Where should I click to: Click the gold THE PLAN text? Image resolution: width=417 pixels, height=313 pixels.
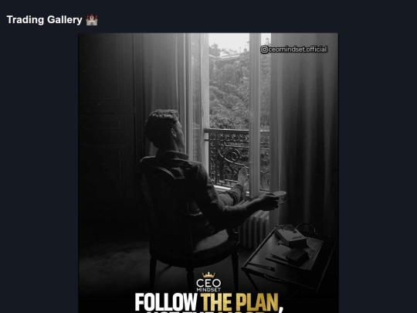(x=239, y=302)
